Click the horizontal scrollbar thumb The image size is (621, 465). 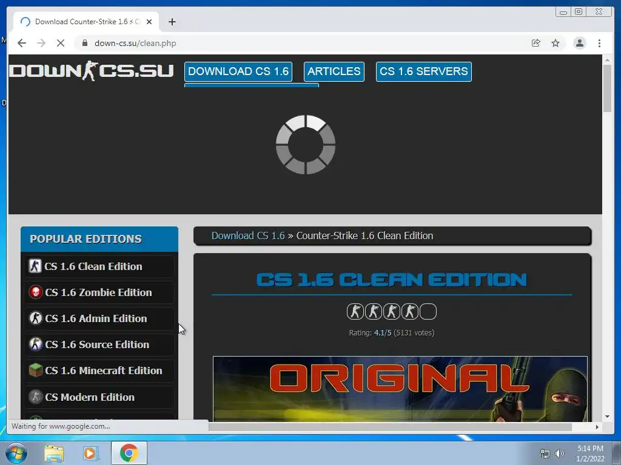pos(390,427)
